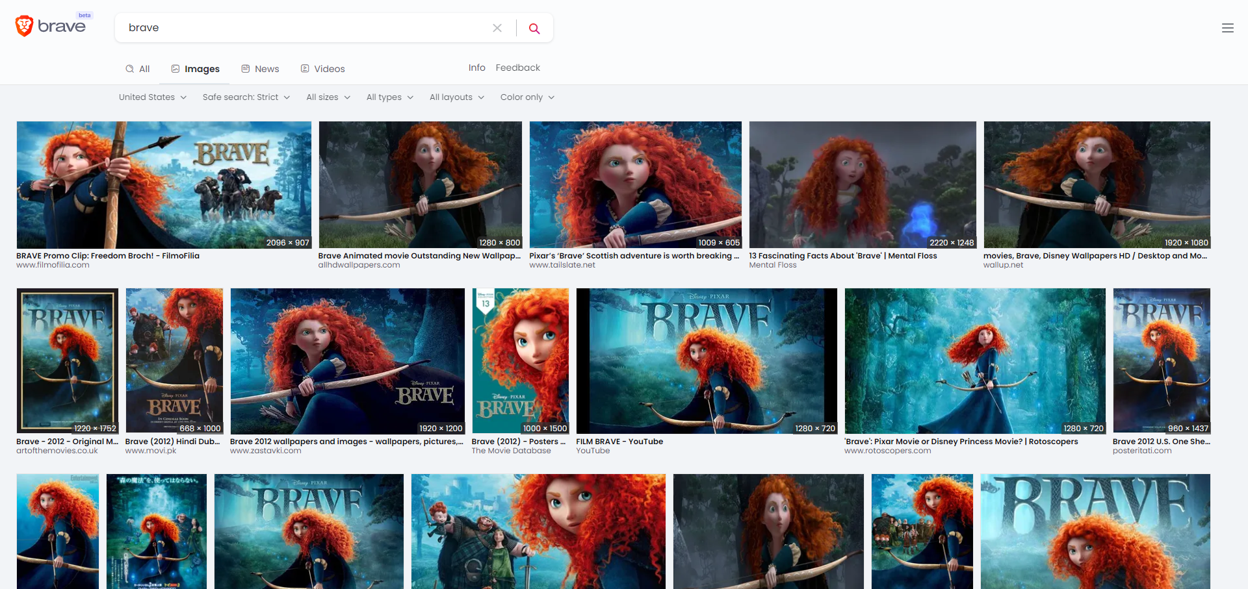Viewport: 1248px width, 589px height.
Task: Open the News tab
Action: (x=260, y=69)
